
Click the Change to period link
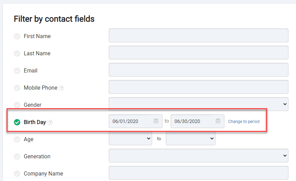tap(244, 122)
